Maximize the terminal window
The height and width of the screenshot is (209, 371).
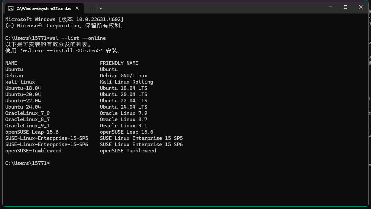[345, 7]
